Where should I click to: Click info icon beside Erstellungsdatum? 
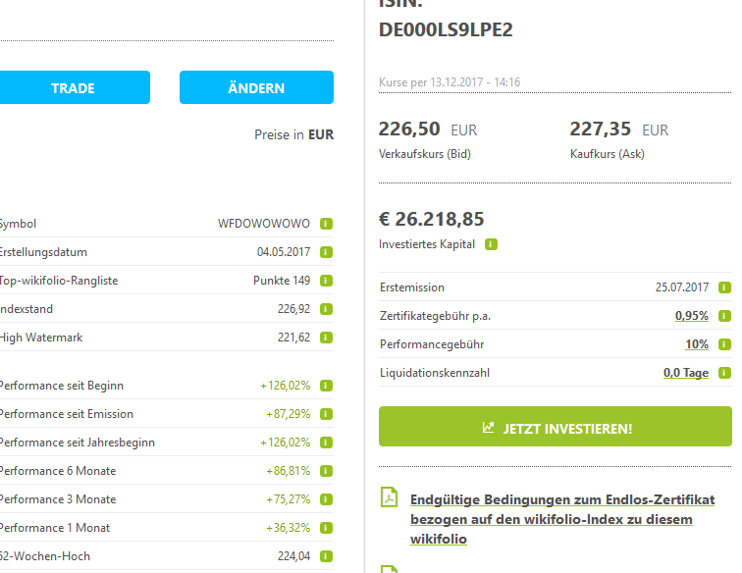327,252
